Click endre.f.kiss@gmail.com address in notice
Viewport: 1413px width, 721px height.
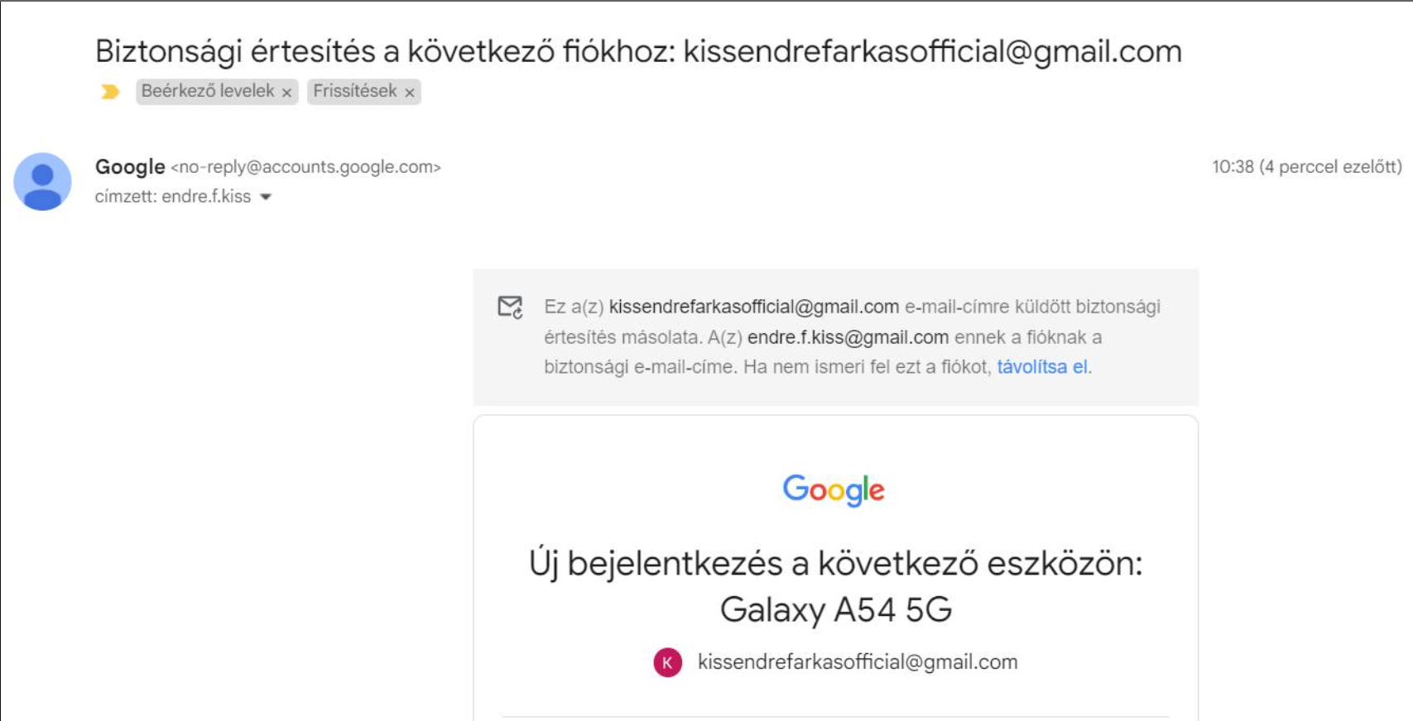coord(848,337)
